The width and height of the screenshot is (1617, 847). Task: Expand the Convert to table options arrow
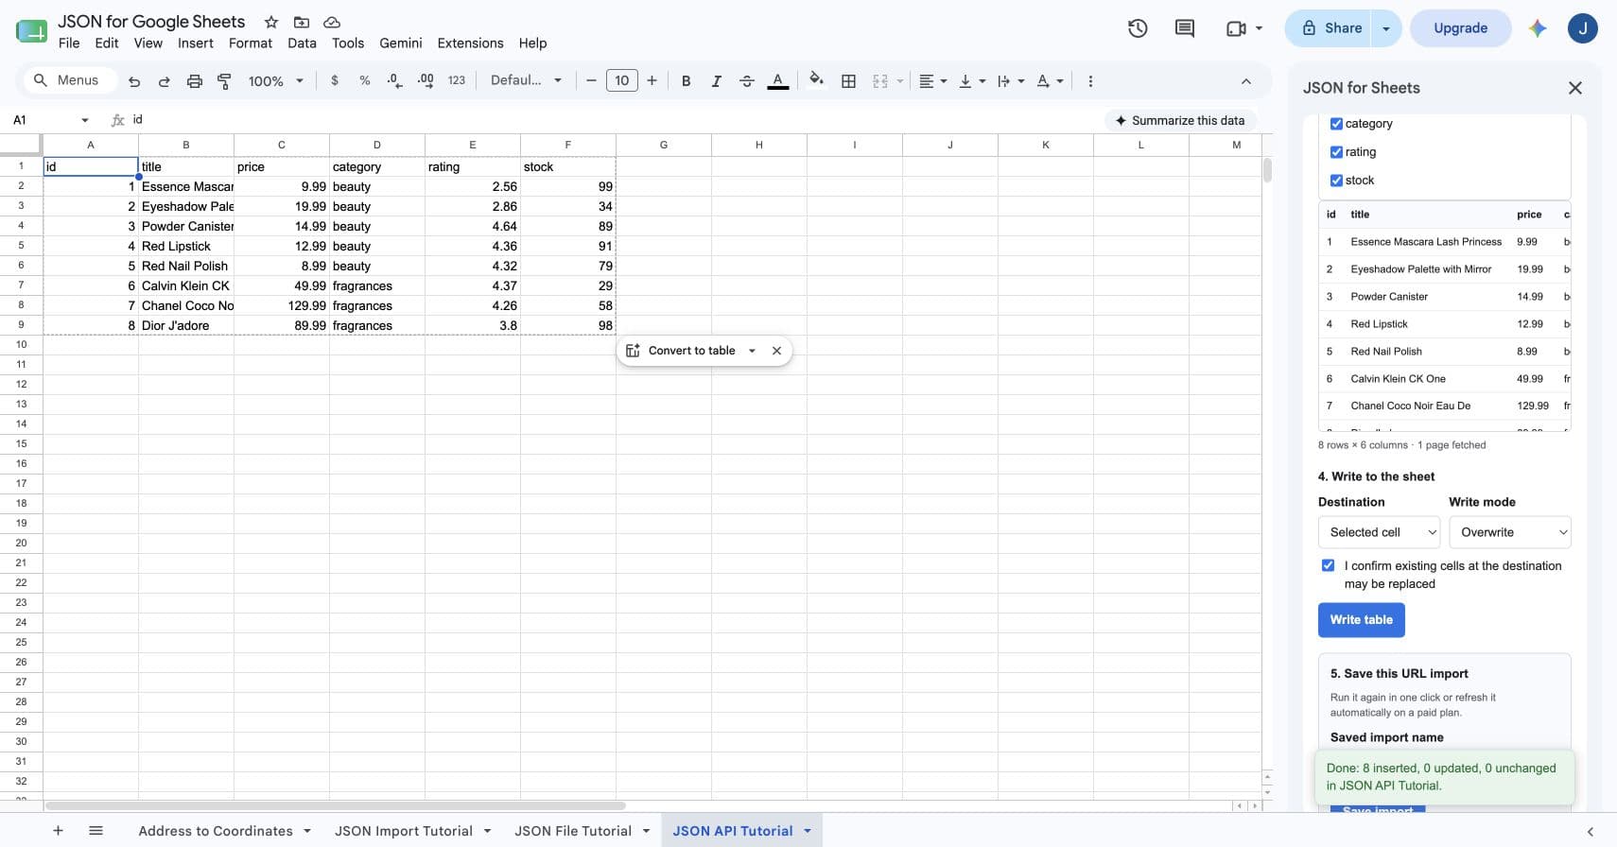tap(752, 351)
